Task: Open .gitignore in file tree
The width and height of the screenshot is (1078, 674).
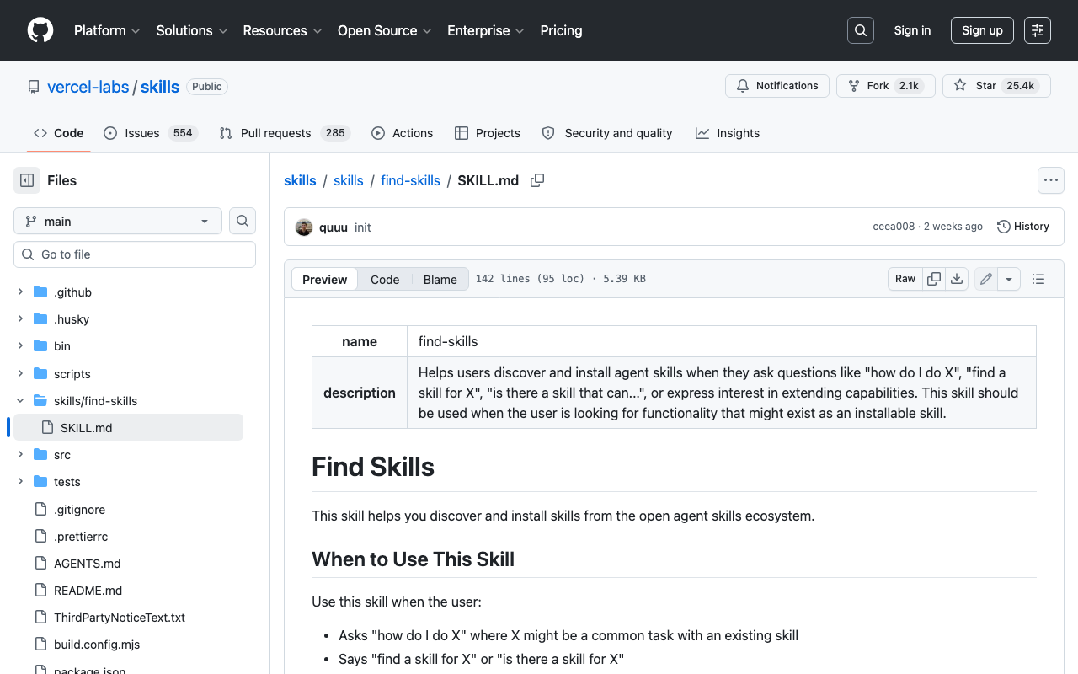Action: pos(79,509)
